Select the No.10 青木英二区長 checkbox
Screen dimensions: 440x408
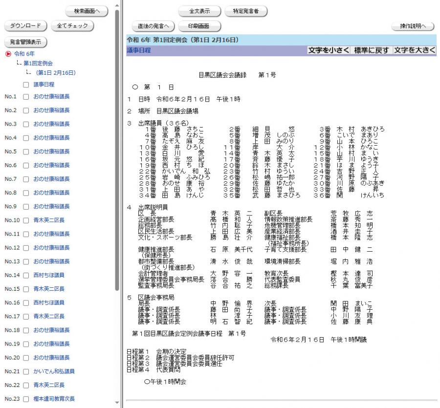click(26, 220)
